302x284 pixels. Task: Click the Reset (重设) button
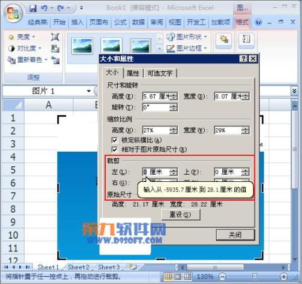(x=181, y=215)
